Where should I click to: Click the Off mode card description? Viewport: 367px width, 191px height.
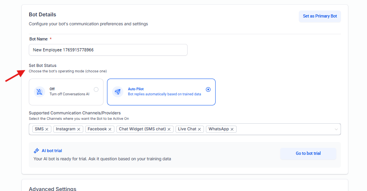point(69,94)
